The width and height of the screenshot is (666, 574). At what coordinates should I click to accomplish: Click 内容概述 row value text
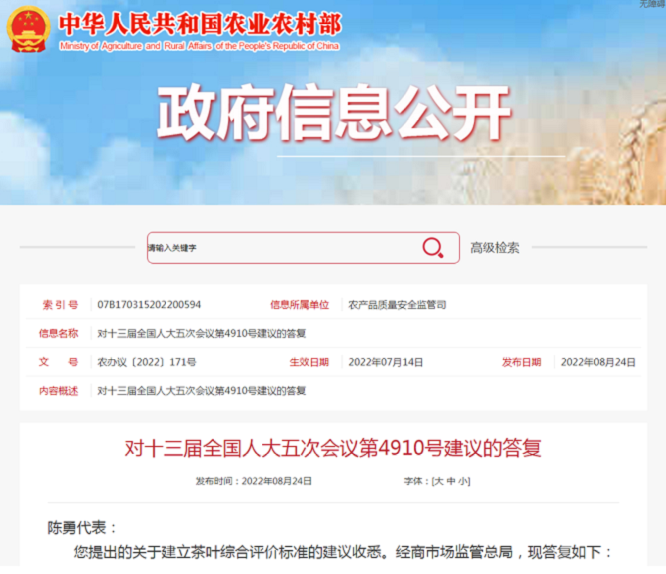click(202, 391)
